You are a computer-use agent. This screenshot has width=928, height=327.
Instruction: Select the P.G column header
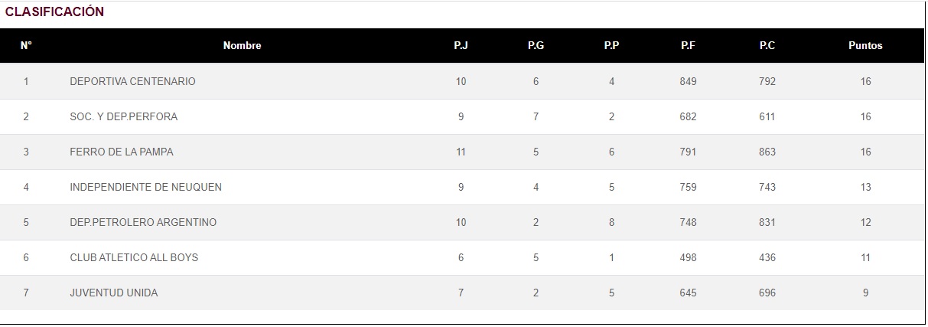pos(536,46)
